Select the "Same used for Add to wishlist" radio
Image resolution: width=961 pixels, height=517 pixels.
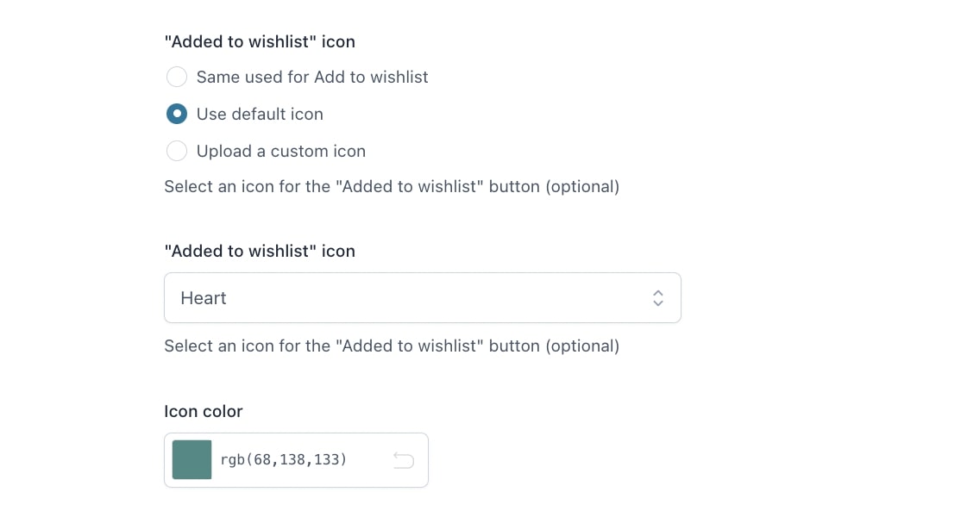click(x=177, y=77)
